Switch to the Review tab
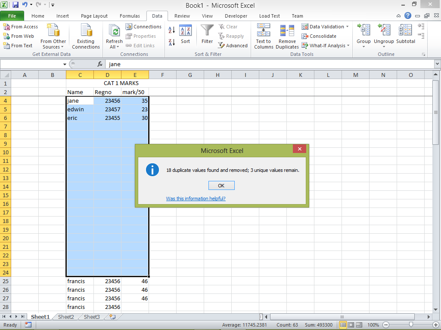Image resolution: width=441 pixels, height=330 pixels. click(182, 16)
